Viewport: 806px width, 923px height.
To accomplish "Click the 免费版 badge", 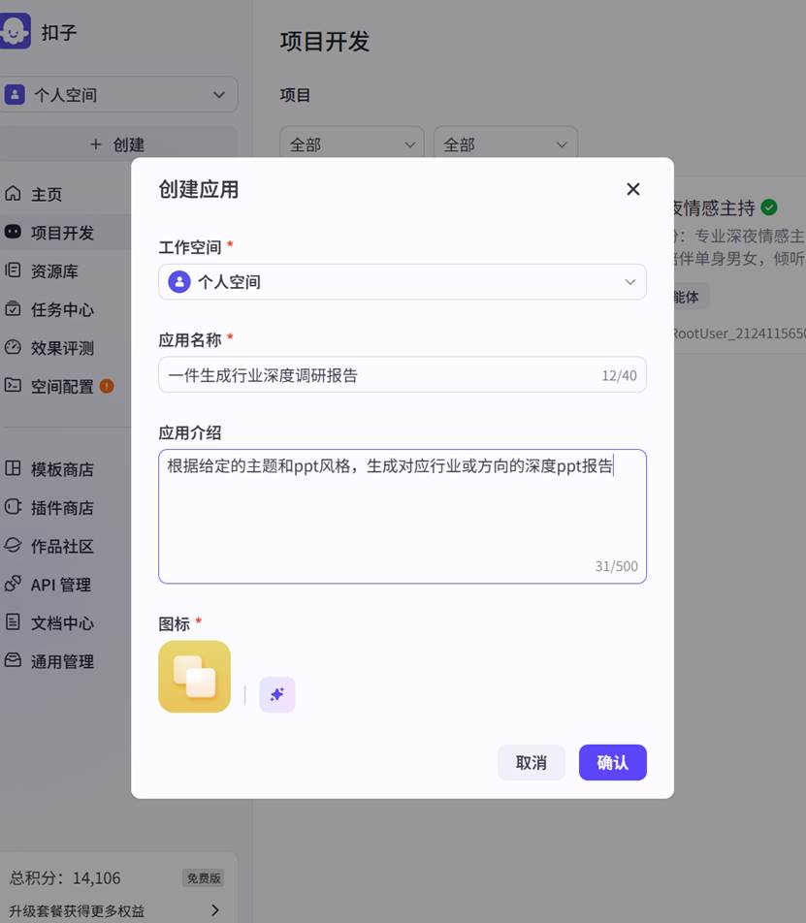I will pyautogui.click(x=204, y=877).
